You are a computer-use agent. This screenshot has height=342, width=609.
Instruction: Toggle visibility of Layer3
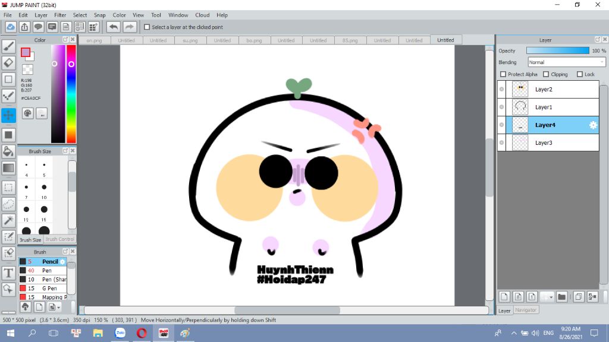502,142
